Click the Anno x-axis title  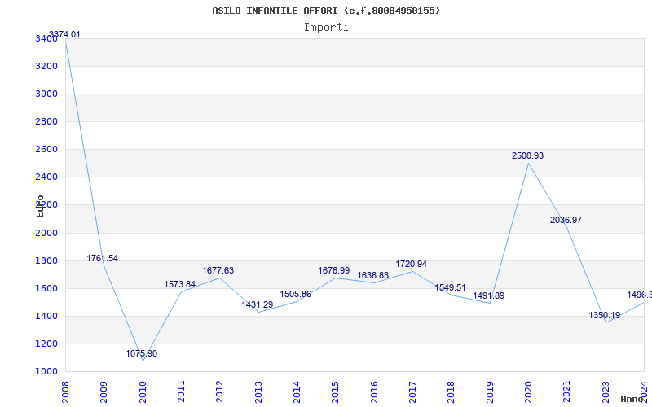(632, 399)
